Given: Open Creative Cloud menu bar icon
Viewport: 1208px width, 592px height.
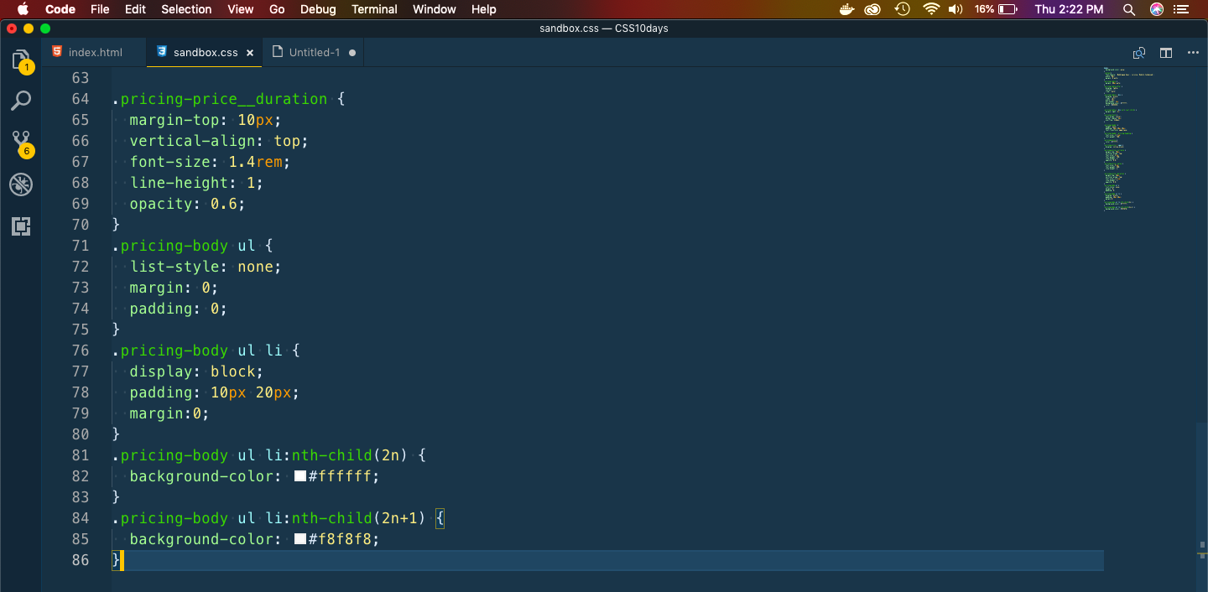Looking at the screenshot, I should point(873,9).
